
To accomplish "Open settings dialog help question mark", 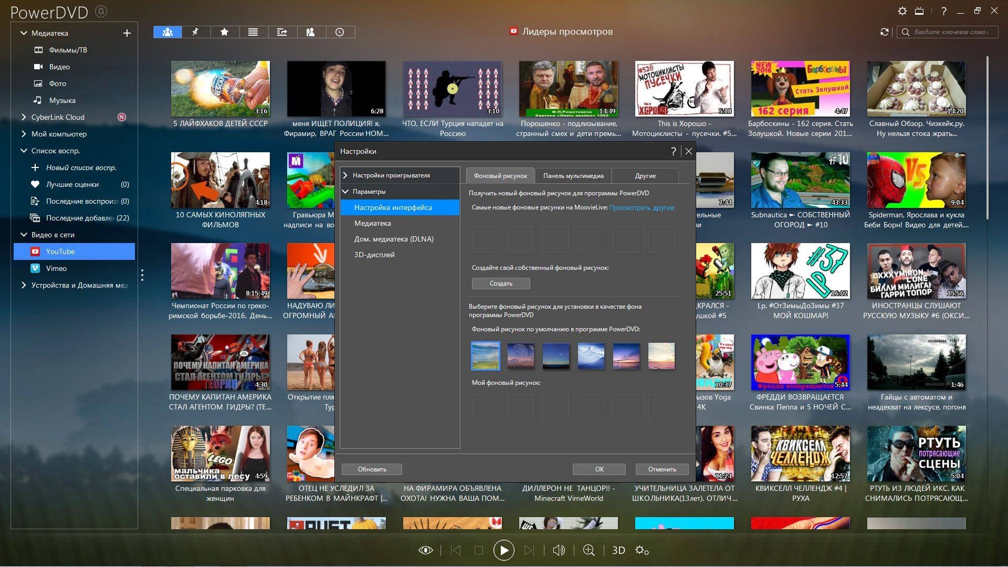I will 673,151.
